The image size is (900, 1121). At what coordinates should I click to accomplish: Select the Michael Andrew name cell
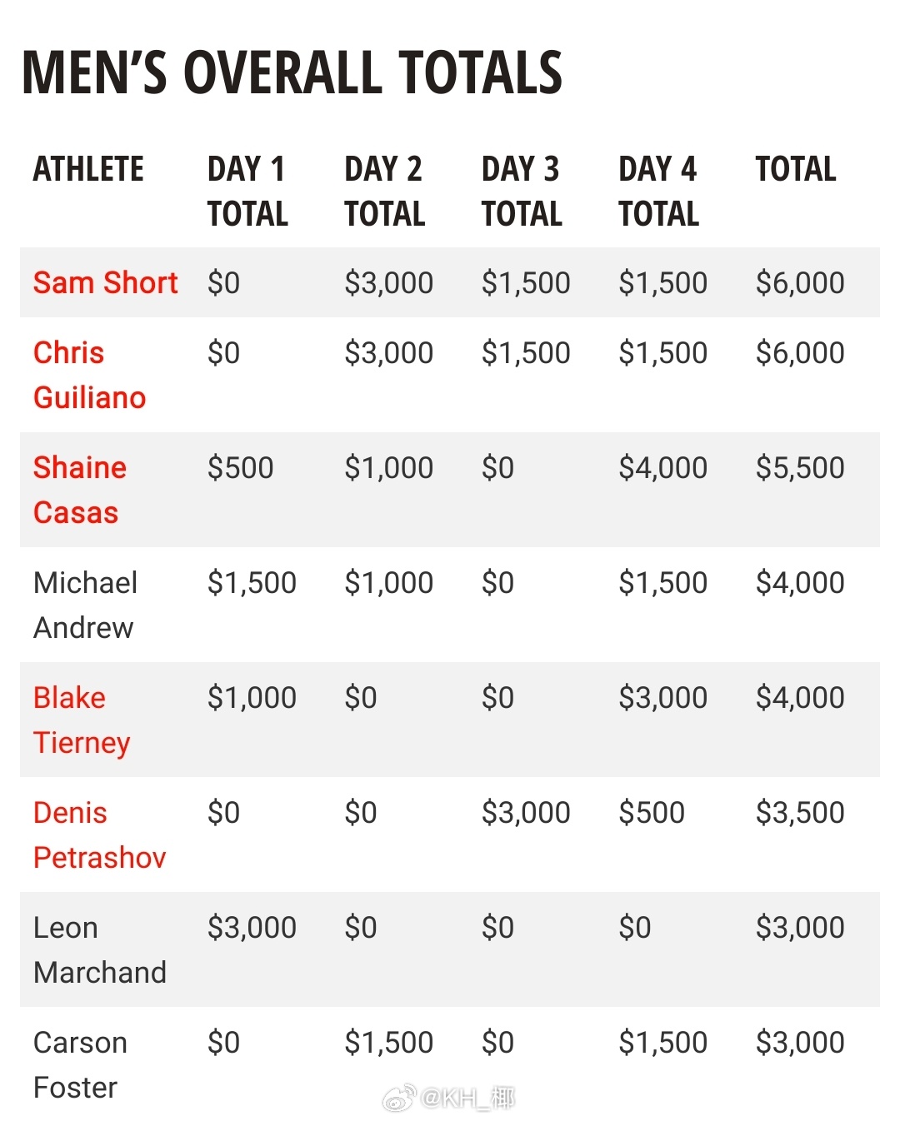tap(85, 605)
